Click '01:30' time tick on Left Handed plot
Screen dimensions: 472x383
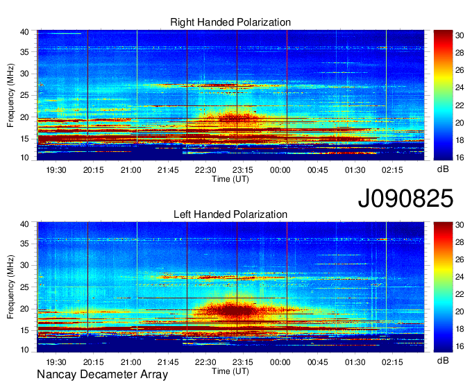(x=355, y=362)
